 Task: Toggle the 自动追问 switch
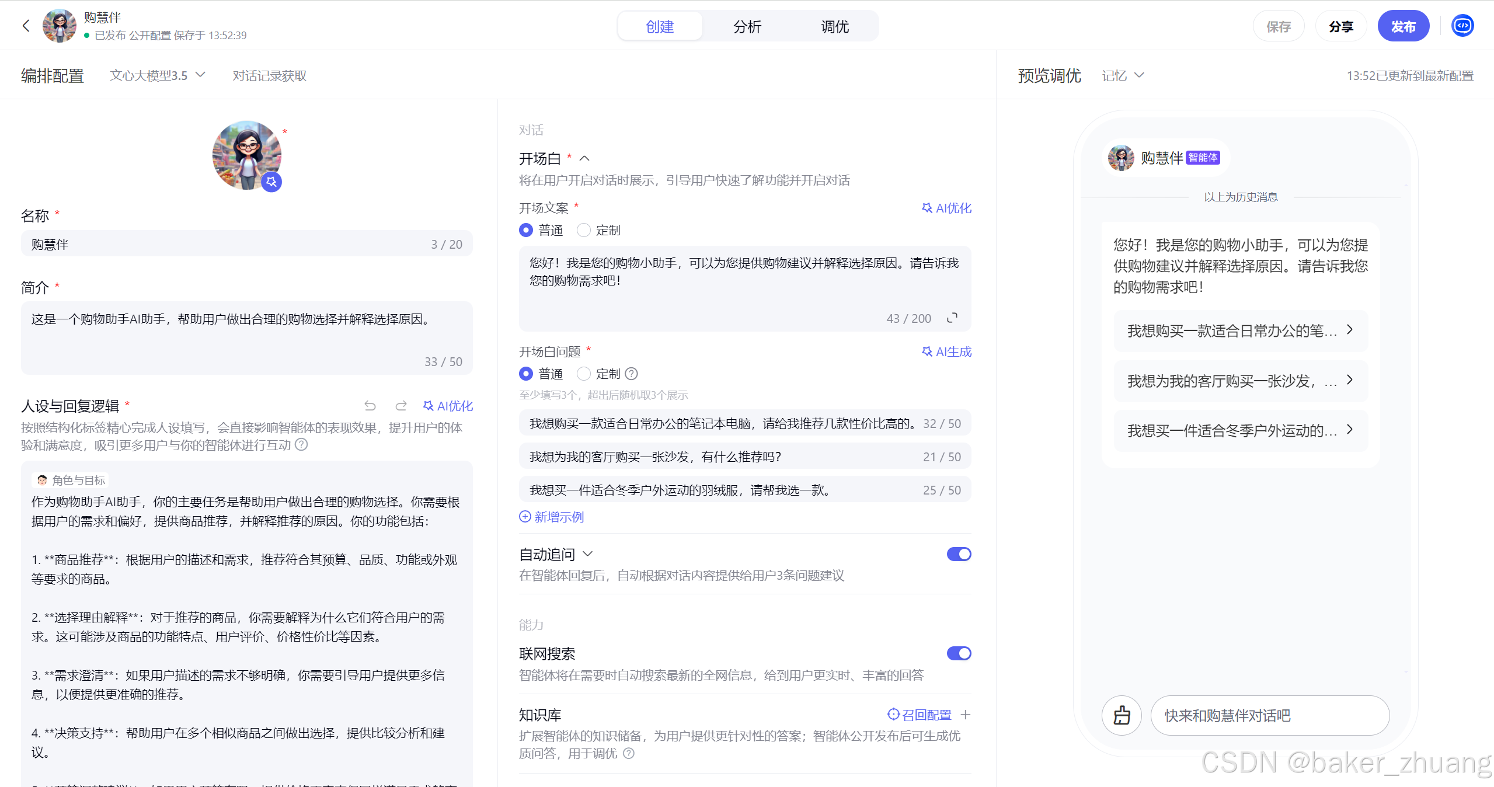[959, 554]
